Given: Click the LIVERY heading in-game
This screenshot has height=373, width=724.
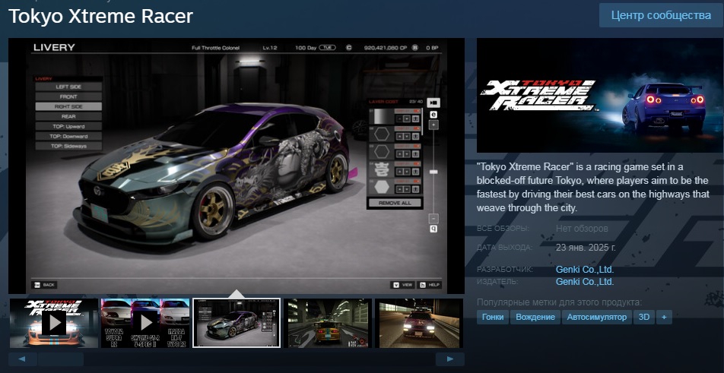Looking at the screenshot, I should point(54,48).
